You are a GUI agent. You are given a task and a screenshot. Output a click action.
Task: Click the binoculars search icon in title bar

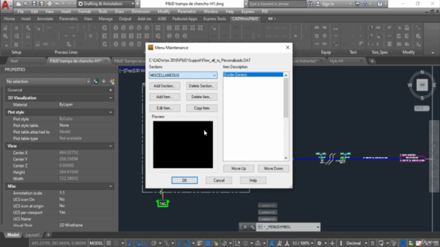(x=310, y=4)
